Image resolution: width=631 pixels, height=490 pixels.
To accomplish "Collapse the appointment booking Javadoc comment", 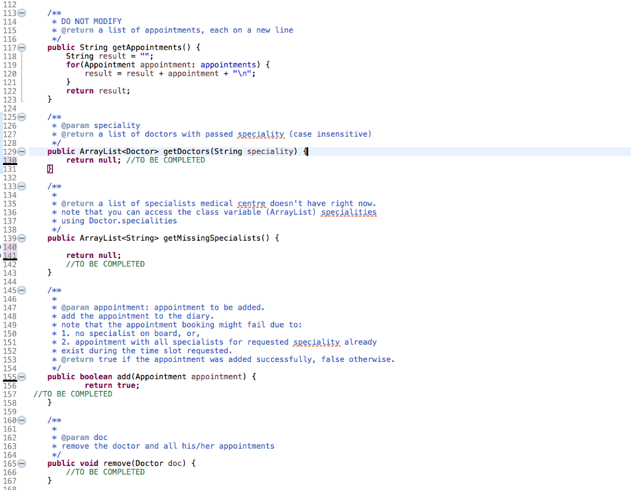I will click(22, 290).
